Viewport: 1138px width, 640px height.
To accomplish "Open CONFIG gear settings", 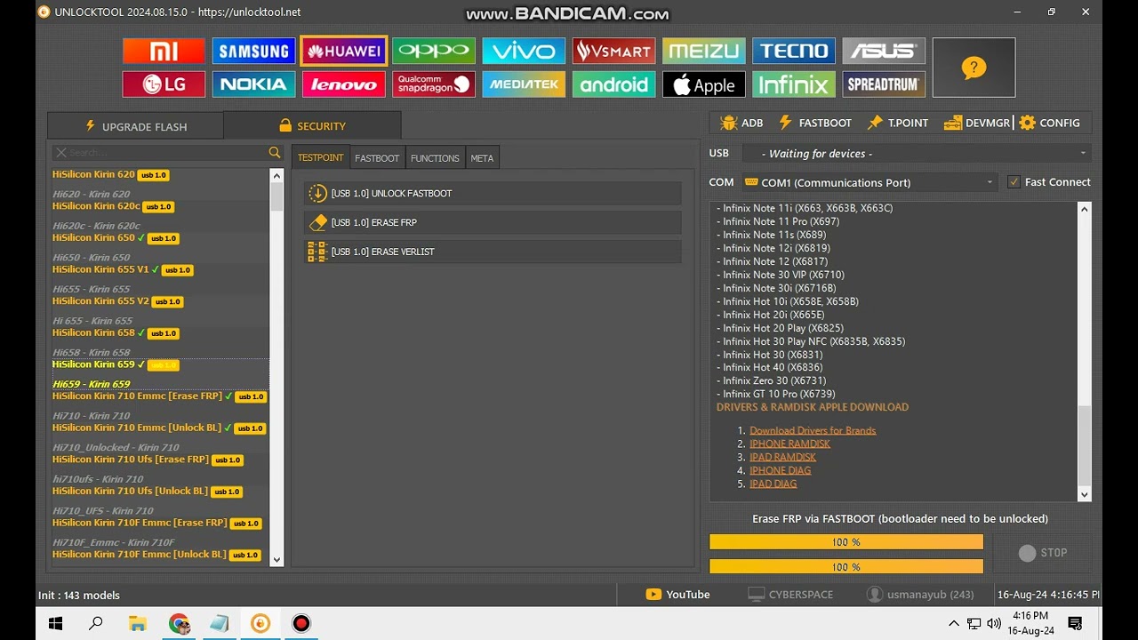I will coord(1049,123).
